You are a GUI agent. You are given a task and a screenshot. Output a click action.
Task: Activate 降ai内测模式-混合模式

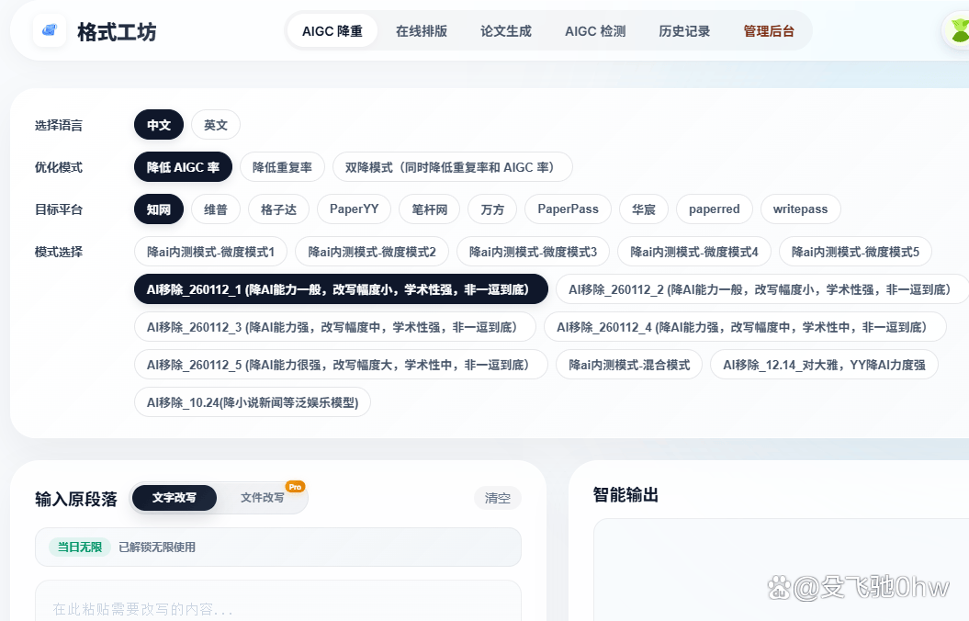point(628,364)
